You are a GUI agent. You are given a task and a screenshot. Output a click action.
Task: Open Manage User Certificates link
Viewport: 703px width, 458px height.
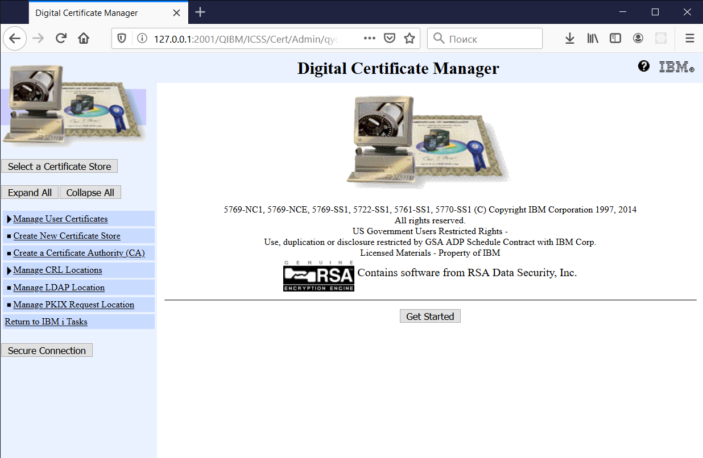[x=60, y=219]
